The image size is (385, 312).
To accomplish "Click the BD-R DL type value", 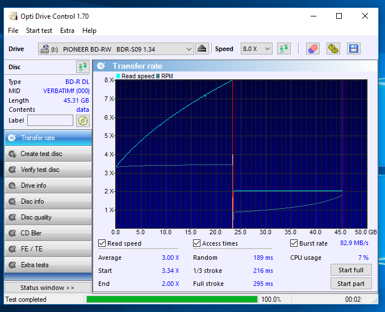I will click(x=77, y=82).
